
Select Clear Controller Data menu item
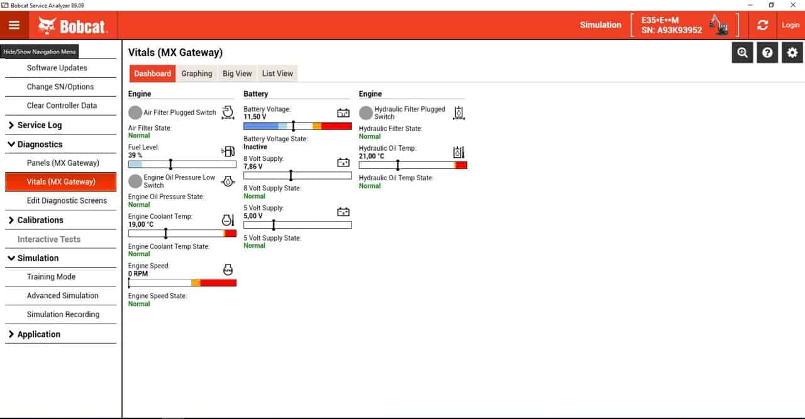[61, 106]
